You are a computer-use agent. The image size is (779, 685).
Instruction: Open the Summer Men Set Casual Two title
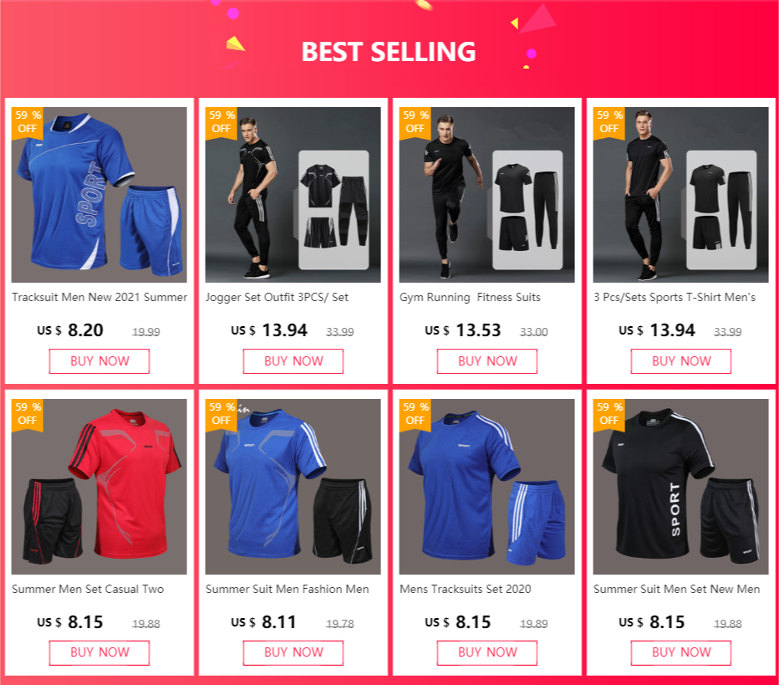tap(88, 589)
